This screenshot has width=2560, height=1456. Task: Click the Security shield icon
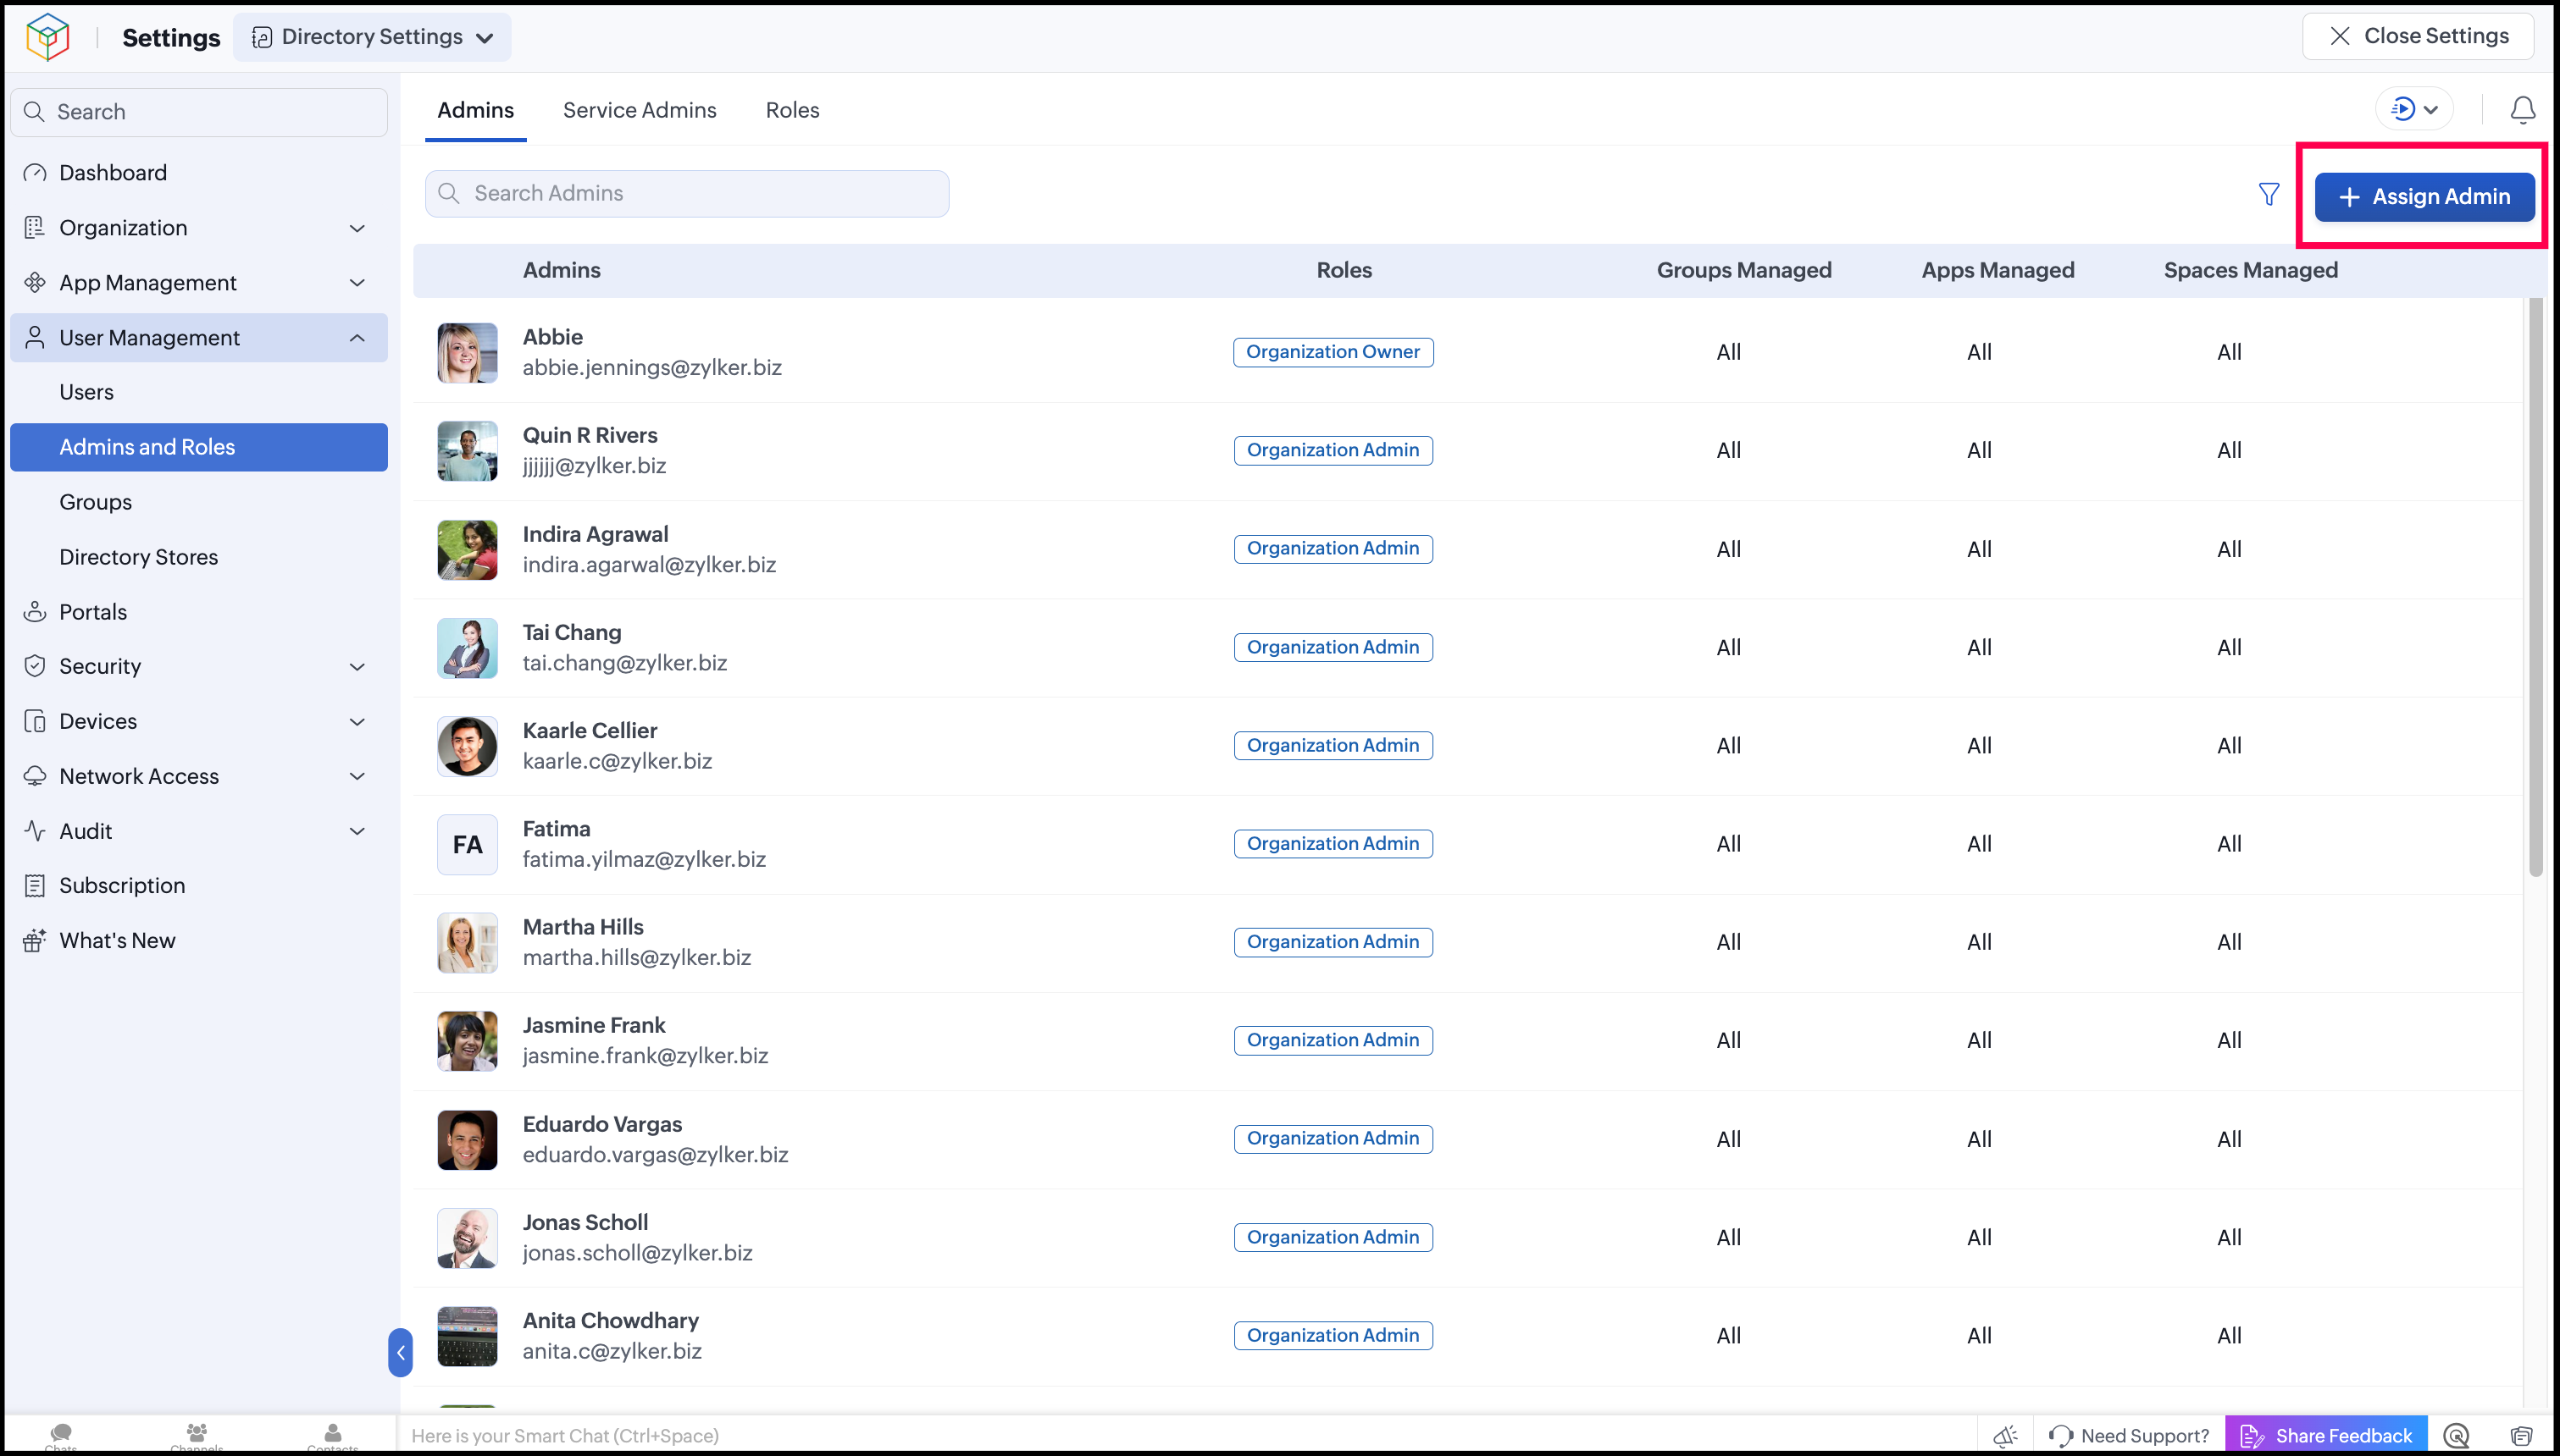[x=35, y=666]
